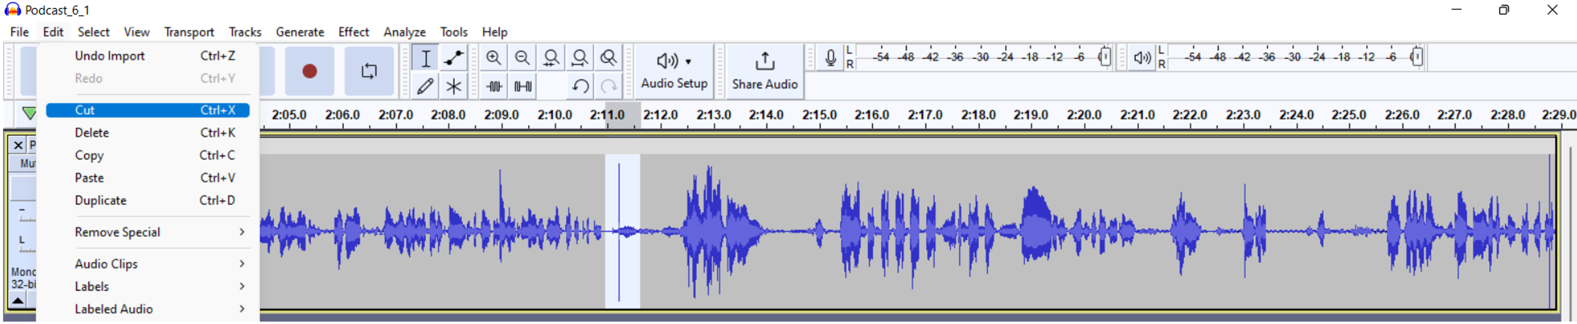Screen dimensions: 1577x324
Task: Click the green timeline options triangle
Action: 29,114
